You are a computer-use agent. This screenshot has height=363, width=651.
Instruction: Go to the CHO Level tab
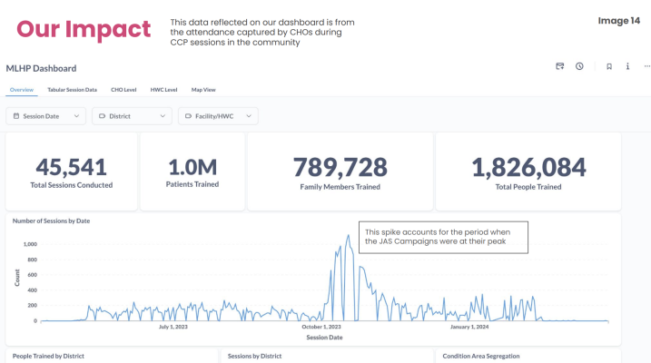tap(123, 90)
